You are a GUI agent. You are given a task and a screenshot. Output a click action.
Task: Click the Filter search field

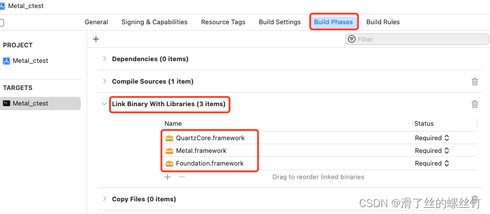417,39
